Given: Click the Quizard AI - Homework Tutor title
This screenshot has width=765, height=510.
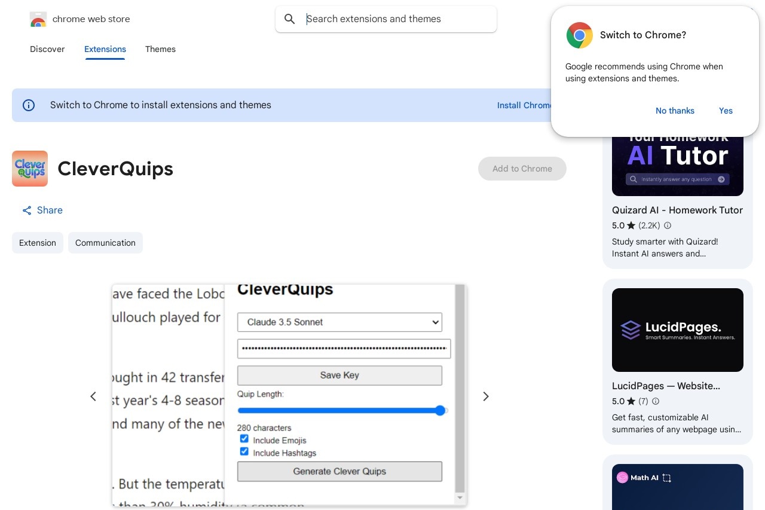Looking at the screenshot, I should pos(678,210).
